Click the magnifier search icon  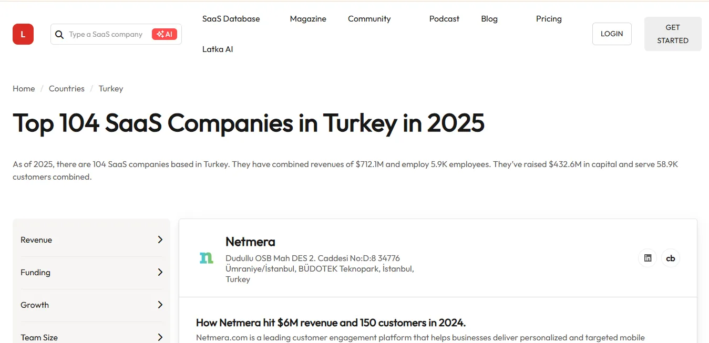tap(59, 34)
